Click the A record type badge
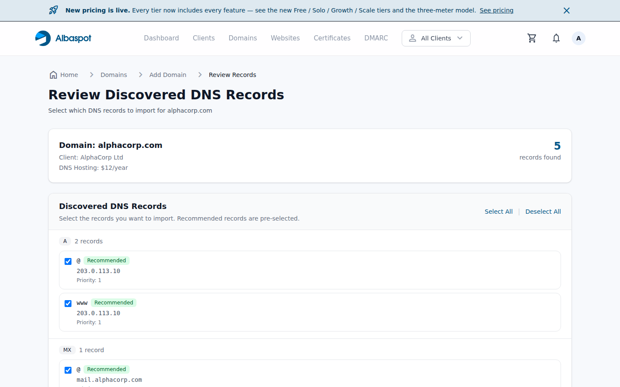 click(65, 241)
